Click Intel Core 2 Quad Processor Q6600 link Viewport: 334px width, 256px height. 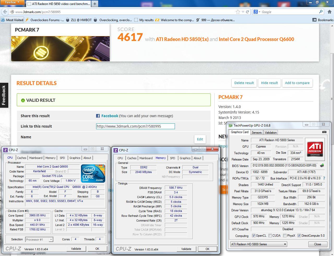click(256, 39)
